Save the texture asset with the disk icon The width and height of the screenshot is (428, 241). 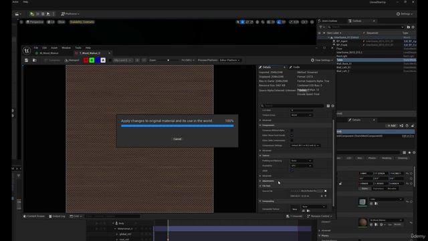[27, 60]
